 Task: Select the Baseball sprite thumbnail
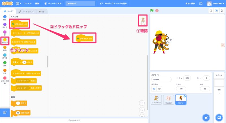click(x=168, y=99)
